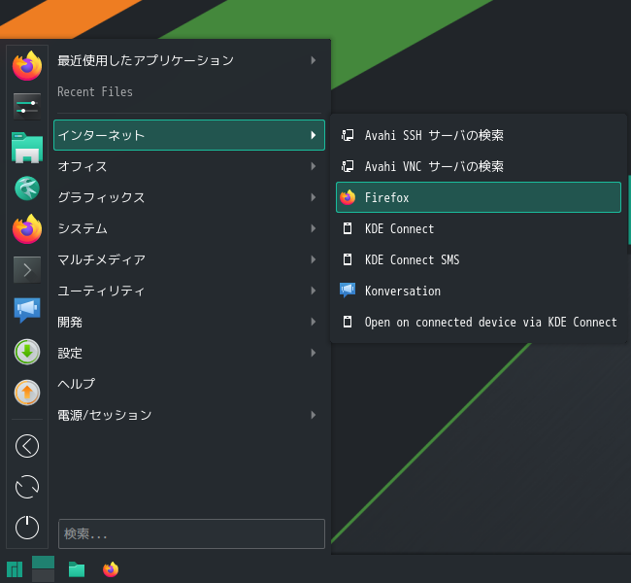Select the 開発 category
Image resolution: width=631 pixels, height=583 pixels.
click(189, 322)
